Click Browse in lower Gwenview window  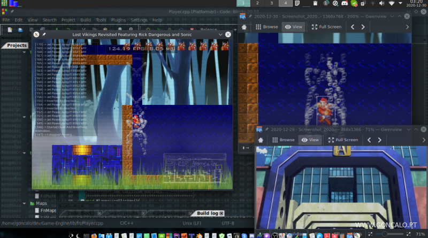pos(284,140)
